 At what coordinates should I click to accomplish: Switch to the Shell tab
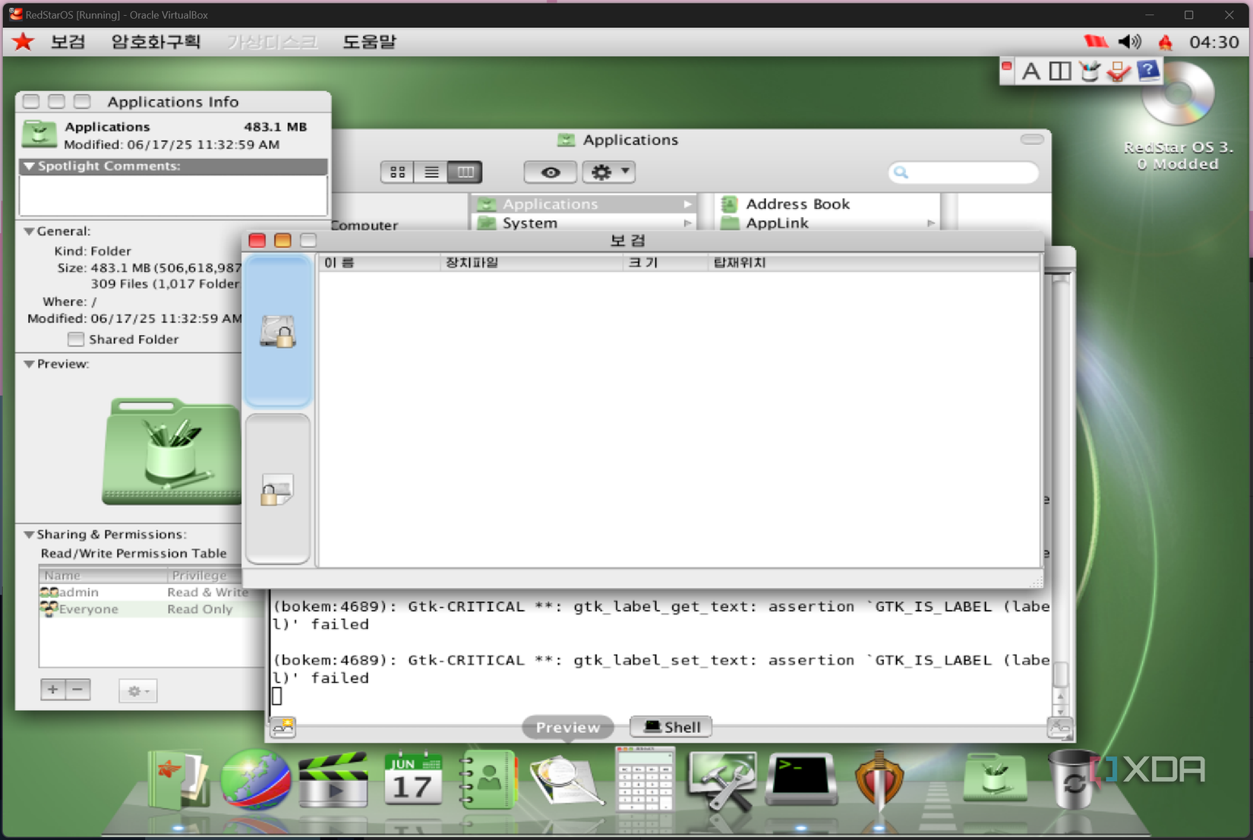[670, 727]
